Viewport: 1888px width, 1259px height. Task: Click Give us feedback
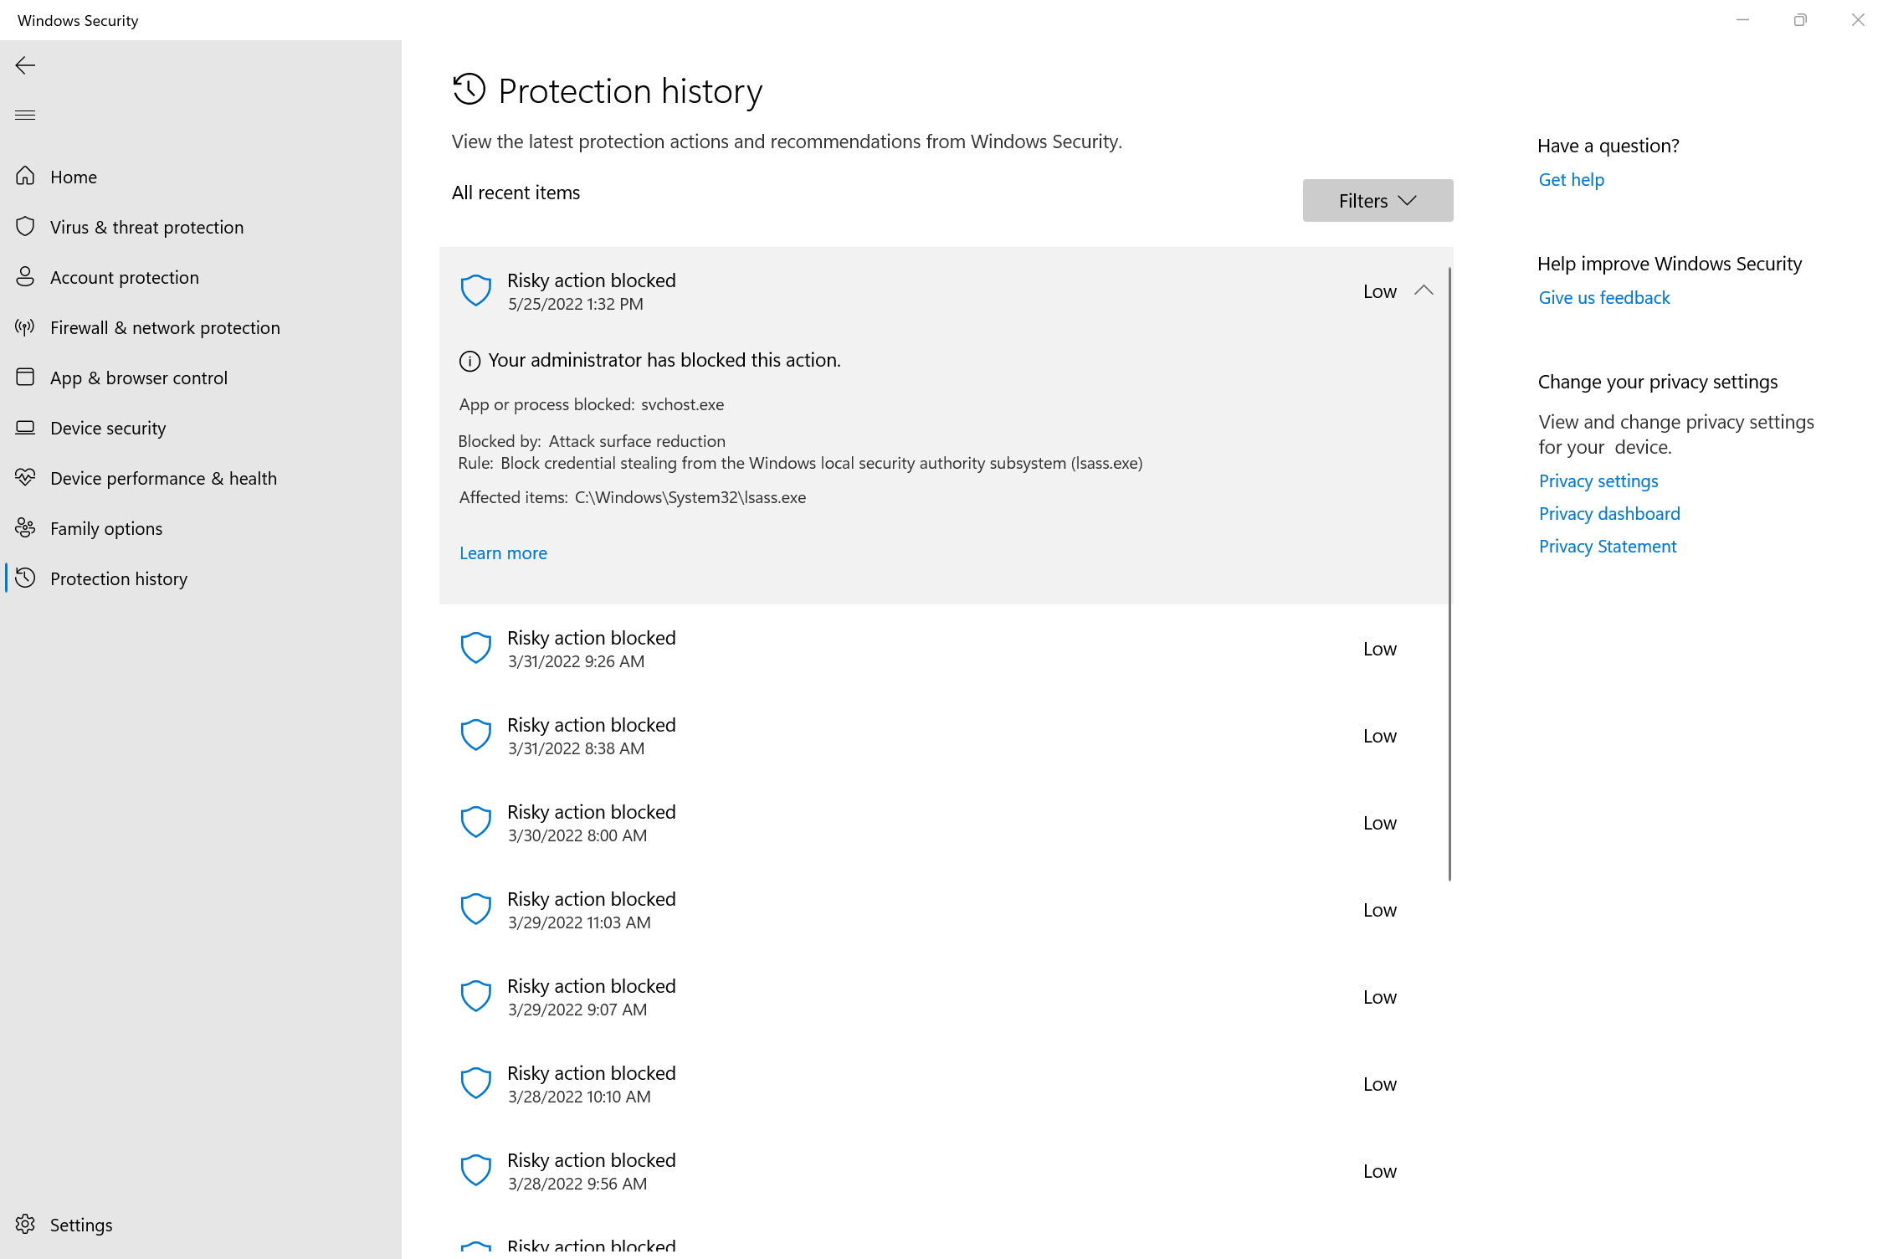(x=1603, y=297)
